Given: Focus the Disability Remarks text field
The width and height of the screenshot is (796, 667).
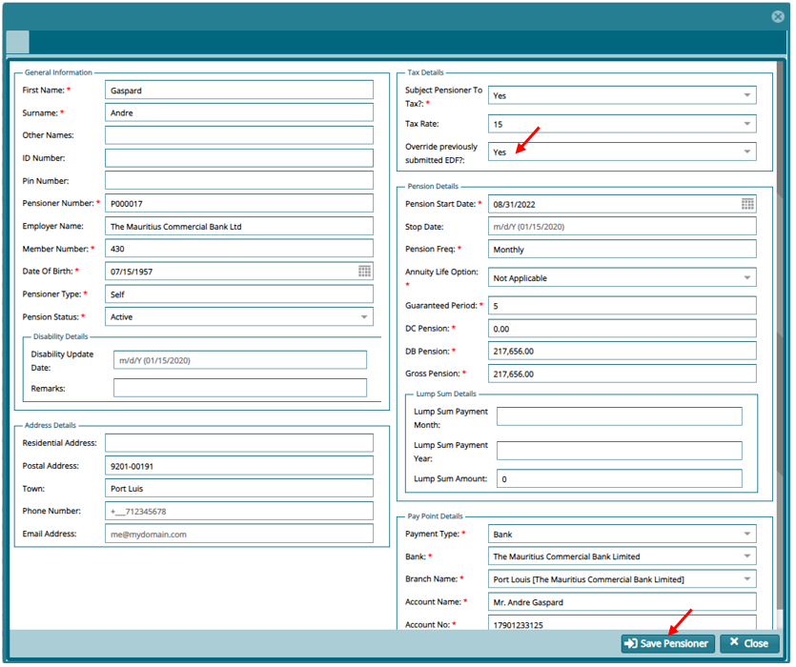Looking at the screenshot, I should [x=239, y=388].
